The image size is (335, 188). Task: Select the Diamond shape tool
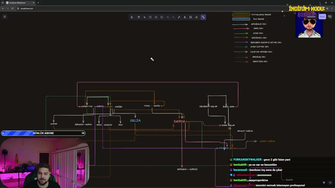[156, 17]
